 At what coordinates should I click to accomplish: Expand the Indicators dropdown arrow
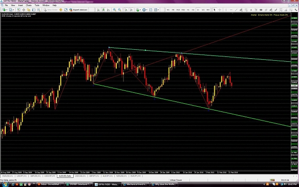tap(140, 10)
